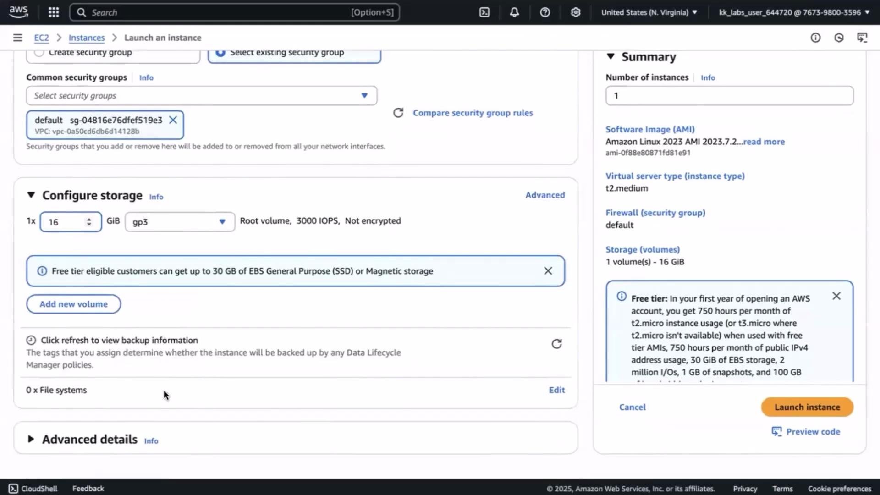Select '1 volume(s) - 16 GiB' text
This screenshot has width=880, height=495.
pos(645,262)
